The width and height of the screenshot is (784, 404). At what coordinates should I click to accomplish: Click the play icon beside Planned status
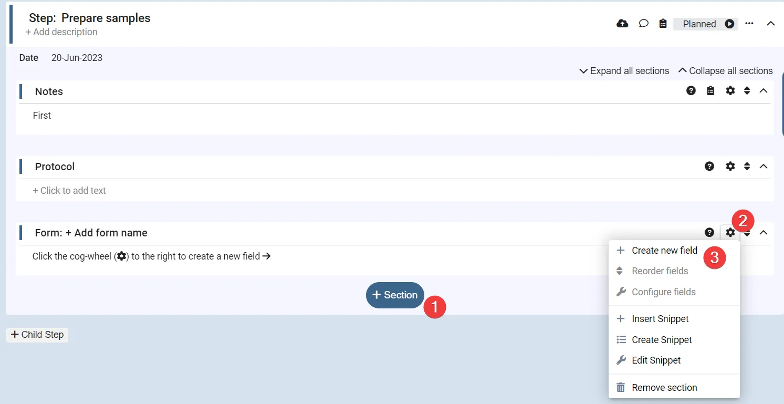729,24
